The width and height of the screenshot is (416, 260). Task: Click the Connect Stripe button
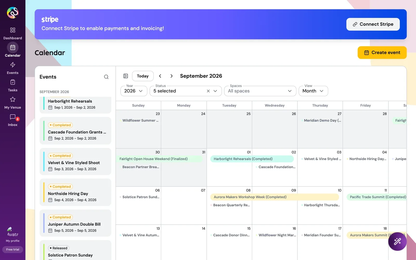tap(373, 24)
